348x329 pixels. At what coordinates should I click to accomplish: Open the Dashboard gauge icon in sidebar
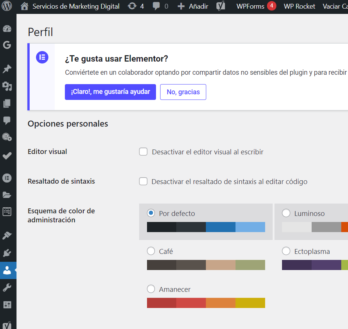(x=7, y=29)
